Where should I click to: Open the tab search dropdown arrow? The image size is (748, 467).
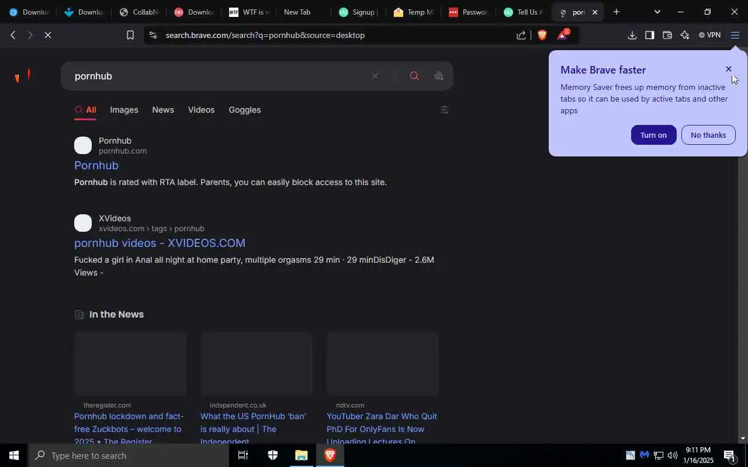(x=657, y=12)
